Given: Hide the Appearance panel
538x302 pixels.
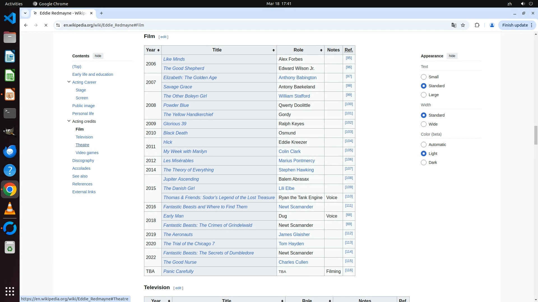Looking at the screenshot, I should coord(452,56).
